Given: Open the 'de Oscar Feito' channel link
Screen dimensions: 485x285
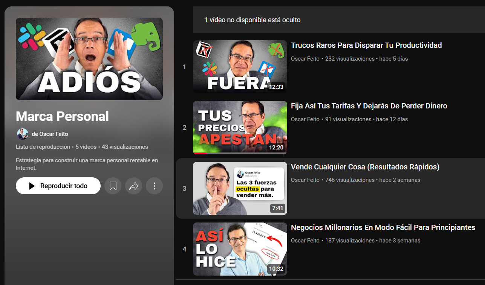Looking at the screenshot, I should click(50, 134).
